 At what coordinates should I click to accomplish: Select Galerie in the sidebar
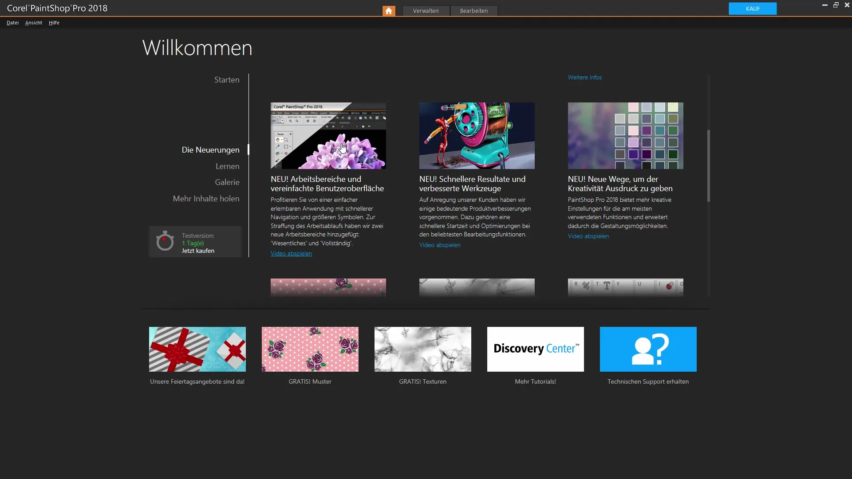(227, 182)
